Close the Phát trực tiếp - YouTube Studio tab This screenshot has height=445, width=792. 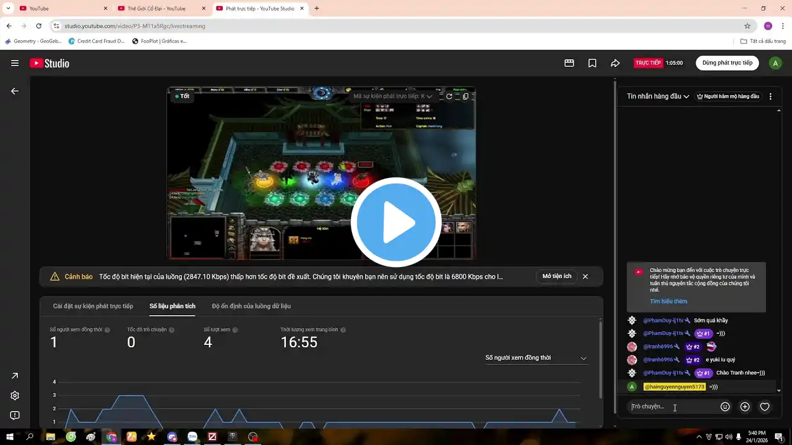(x=301, y=9)
